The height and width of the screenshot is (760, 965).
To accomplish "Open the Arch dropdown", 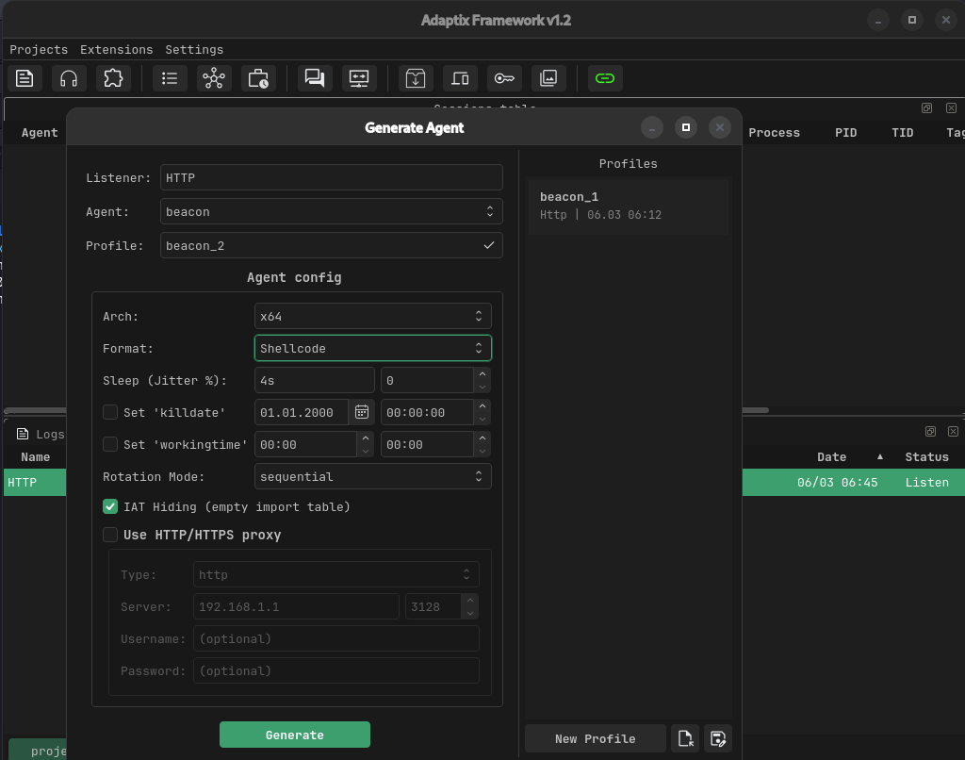I will coord(372,316).
